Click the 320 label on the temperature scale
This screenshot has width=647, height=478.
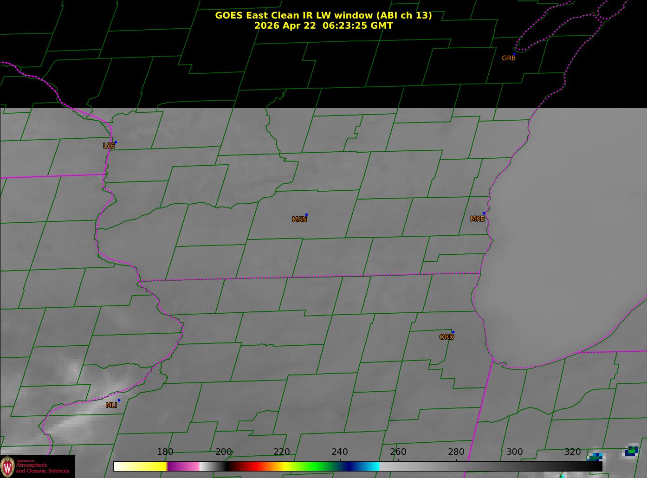572,452
